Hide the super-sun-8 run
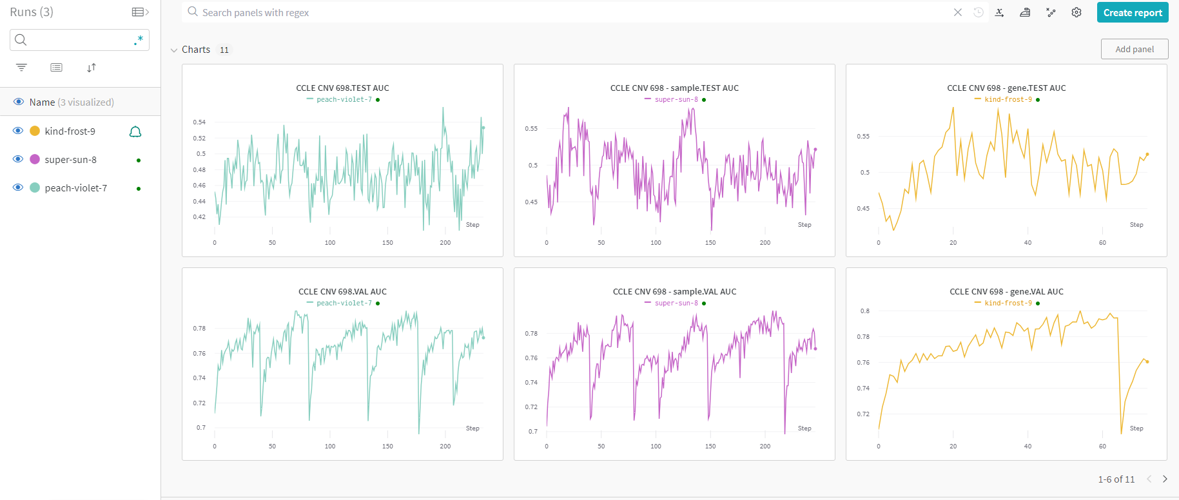The width and height of the screenshot is (1179, 500). 18,159
